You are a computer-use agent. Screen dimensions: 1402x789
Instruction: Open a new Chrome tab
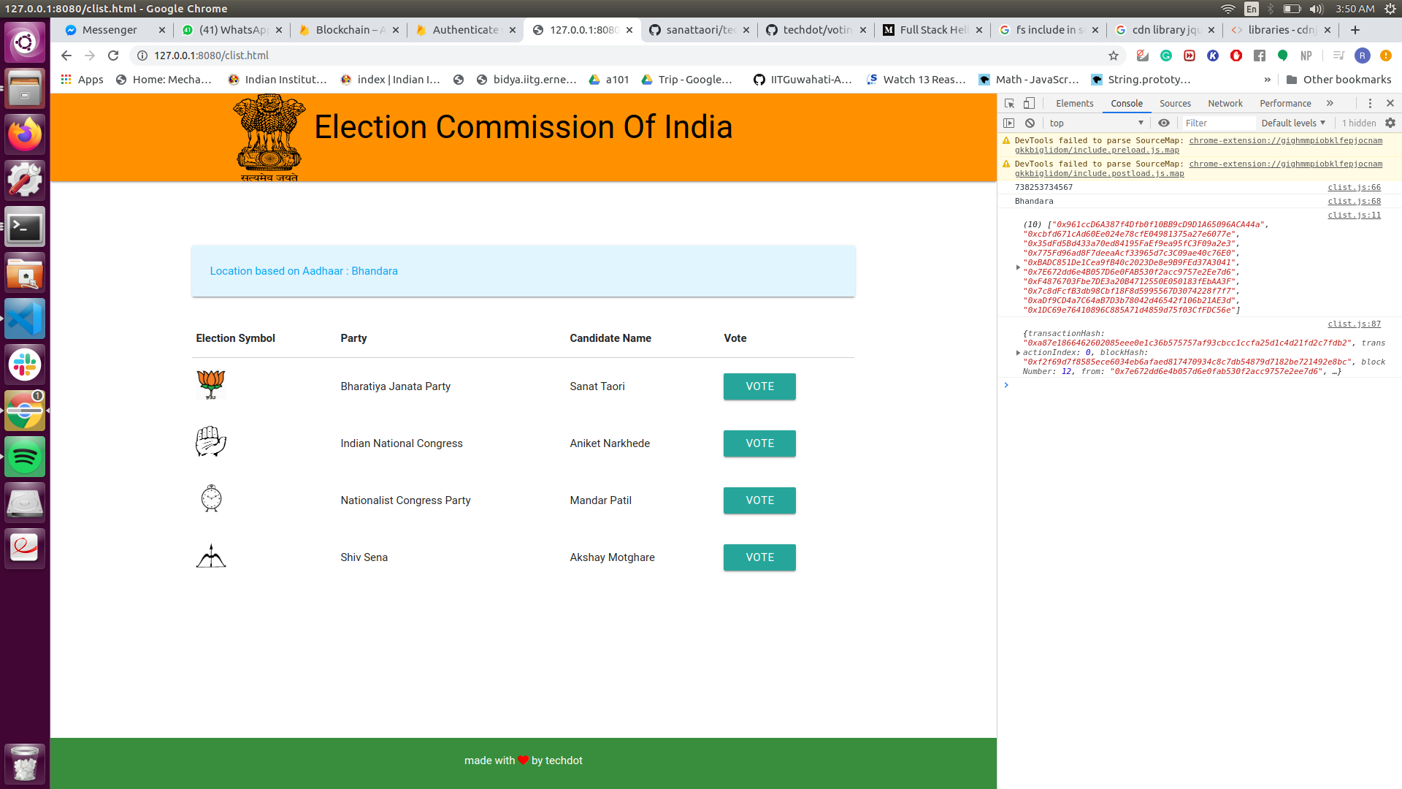point(1355,30)
